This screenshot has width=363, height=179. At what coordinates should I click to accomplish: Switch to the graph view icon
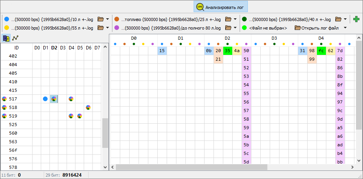tap(15, 38)
